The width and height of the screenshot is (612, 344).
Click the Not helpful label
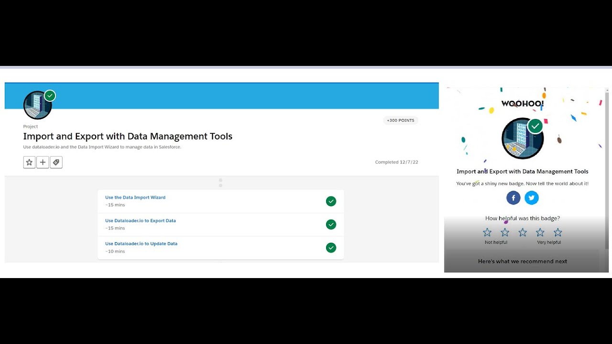coord(496,242)
